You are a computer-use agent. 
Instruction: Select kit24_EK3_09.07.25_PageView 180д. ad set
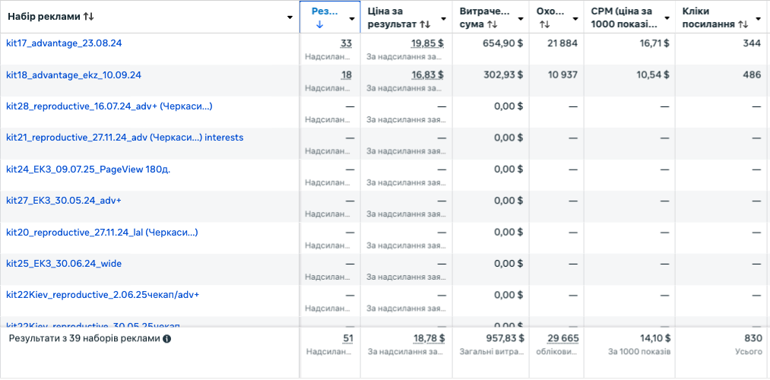[88, 169]
